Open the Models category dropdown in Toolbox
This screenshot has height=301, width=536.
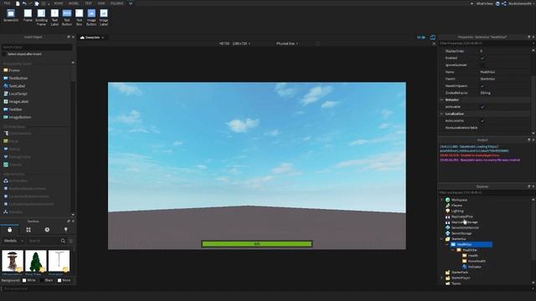(x=13, y=241)
